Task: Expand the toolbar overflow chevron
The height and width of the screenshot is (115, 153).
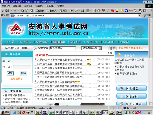Action: [151, 10]
